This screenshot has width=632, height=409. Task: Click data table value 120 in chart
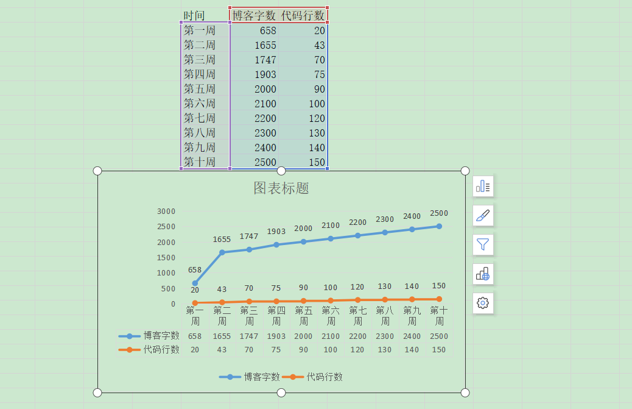(x=357, y=350)
